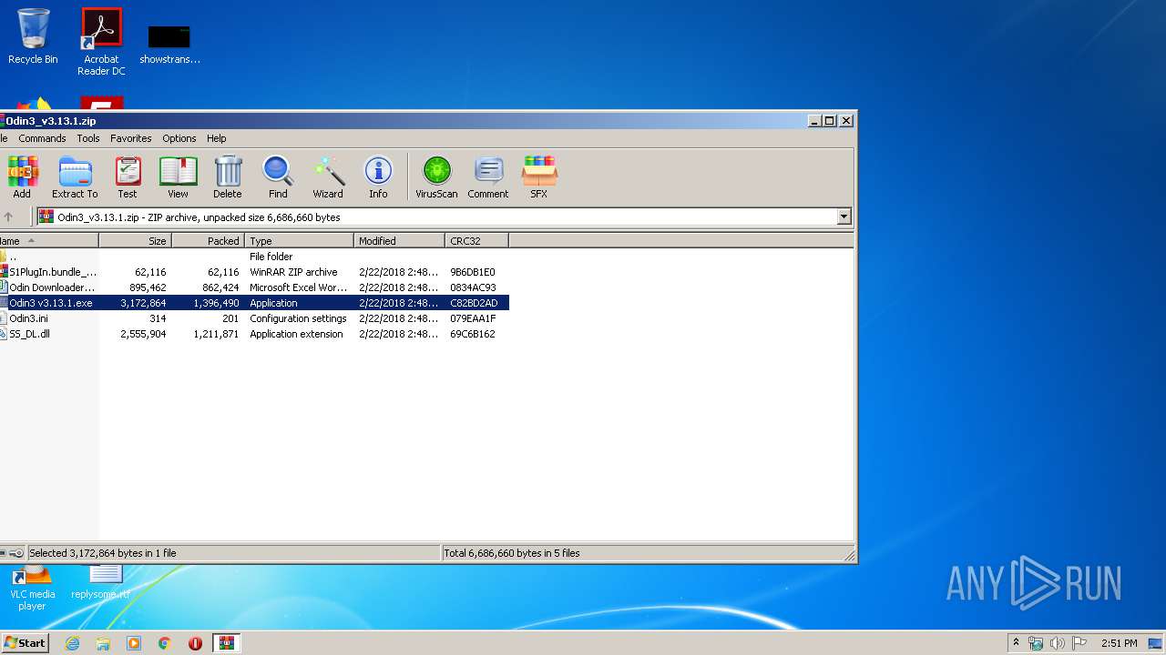Click the network tray icon

1037,643
